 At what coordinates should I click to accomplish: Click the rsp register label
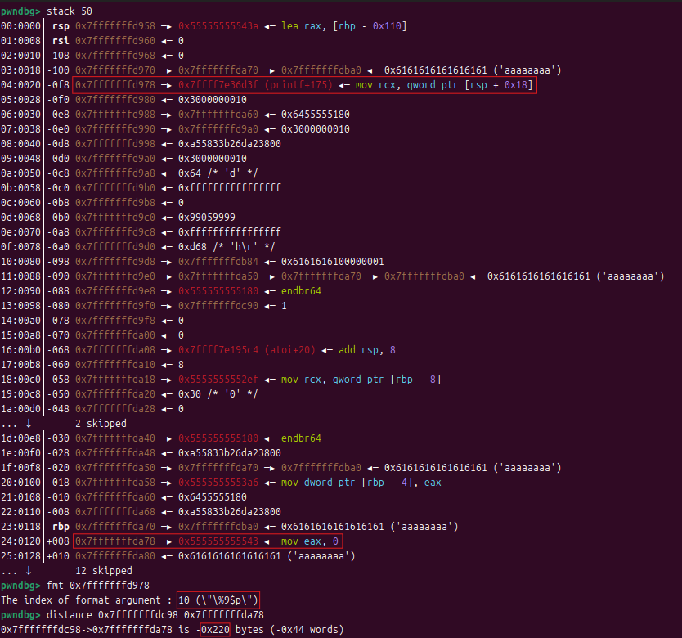pos(61,26)
